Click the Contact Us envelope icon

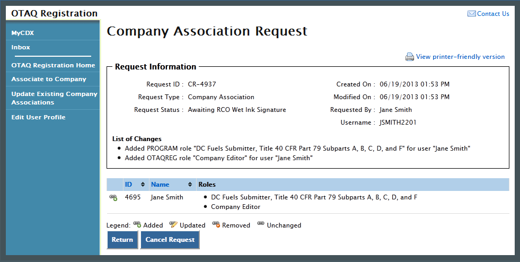[471, 14]
